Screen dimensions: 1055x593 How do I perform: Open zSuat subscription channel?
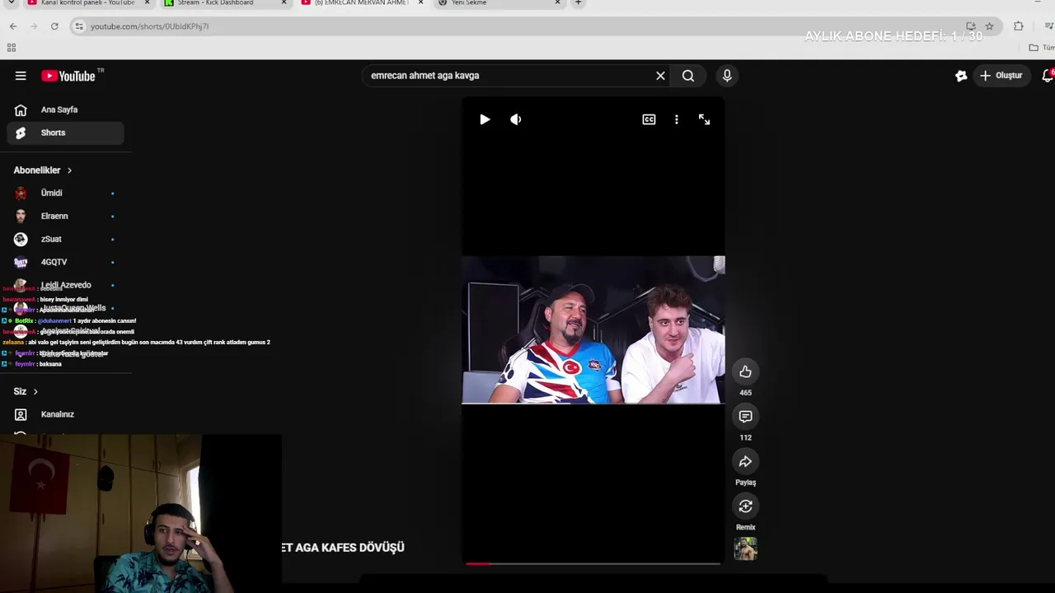66,239
